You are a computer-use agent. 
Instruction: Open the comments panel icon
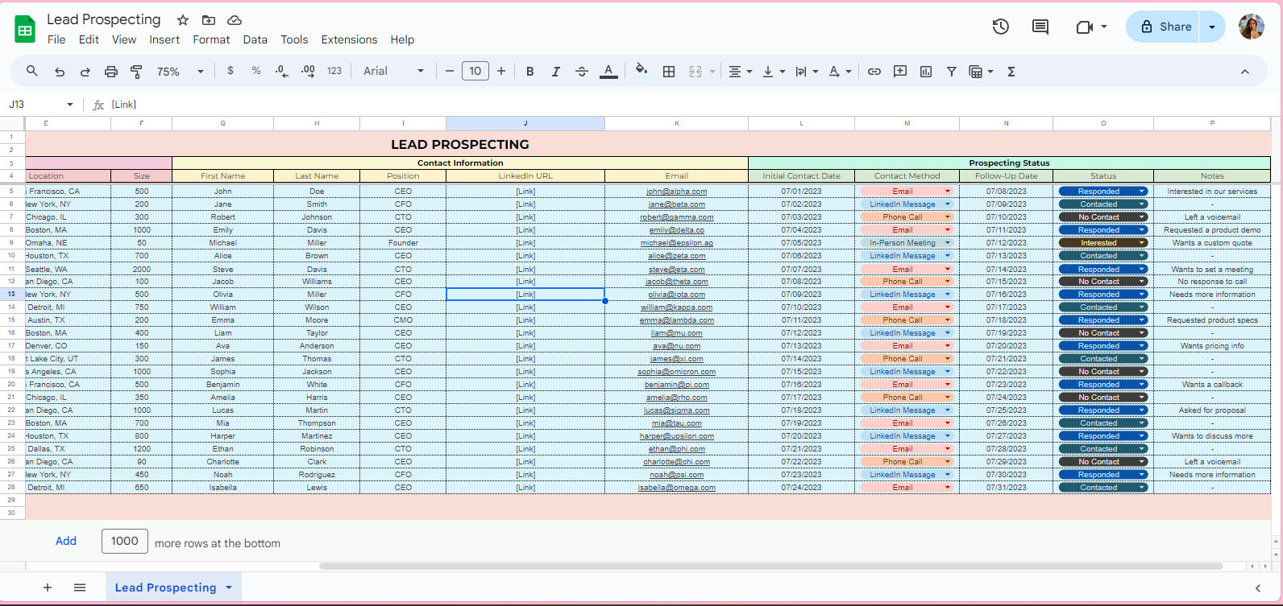click(1040, 27)
